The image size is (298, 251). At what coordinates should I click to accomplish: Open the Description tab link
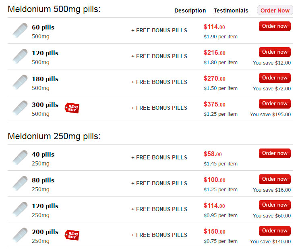[x=190, y=10]
